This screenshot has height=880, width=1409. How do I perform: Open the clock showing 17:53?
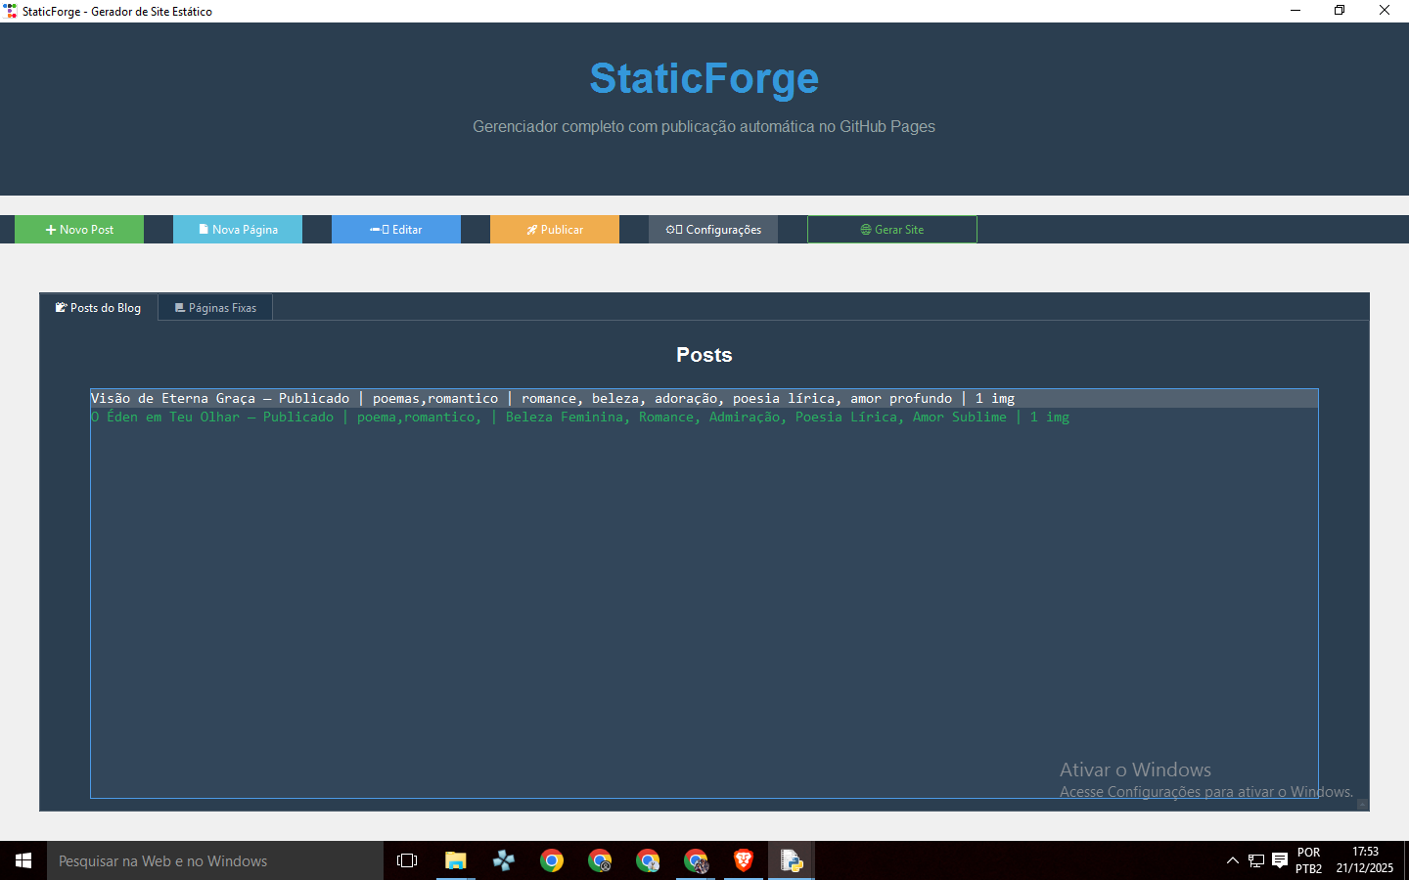[1365, 860]
